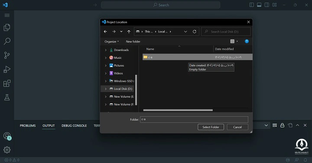Screen dimensions: 312x163
Task: Expand the Music tree node
Action: 106,58
